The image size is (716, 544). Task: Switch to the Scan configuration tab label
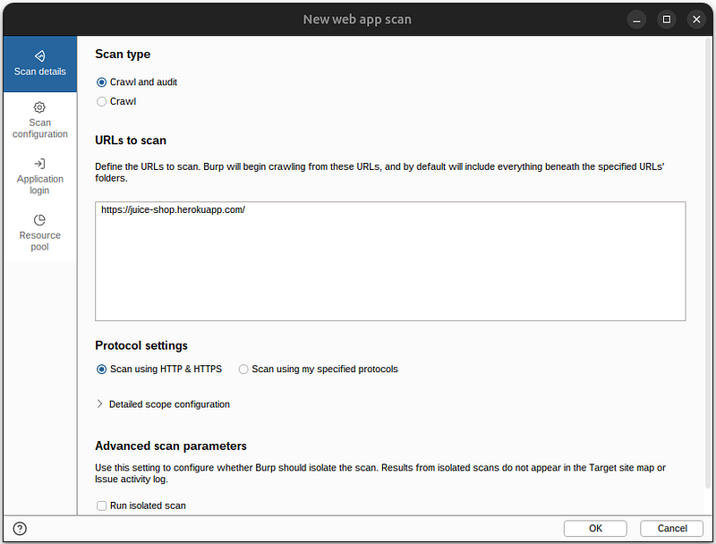pos(39,128)
